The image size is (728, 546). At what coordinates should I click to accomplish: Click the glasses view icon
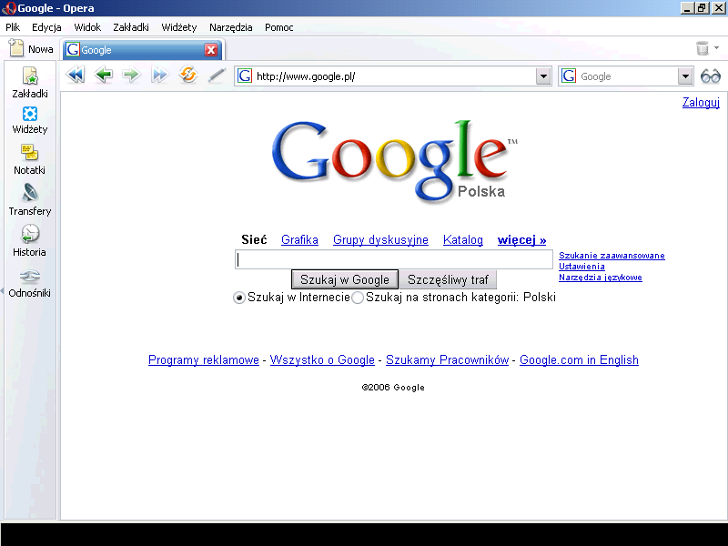711,76
